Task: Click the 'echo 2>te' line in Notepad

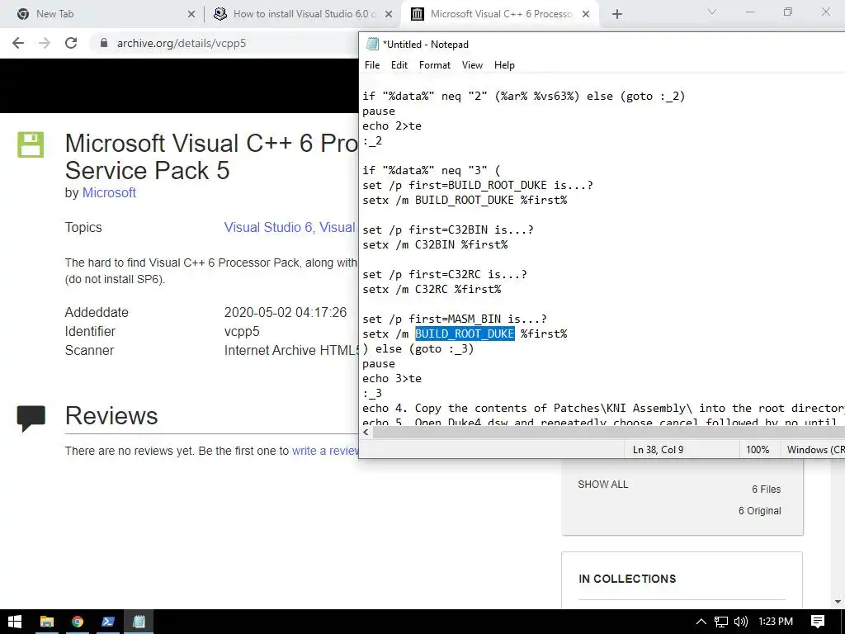Action: [x=392, y=125]
